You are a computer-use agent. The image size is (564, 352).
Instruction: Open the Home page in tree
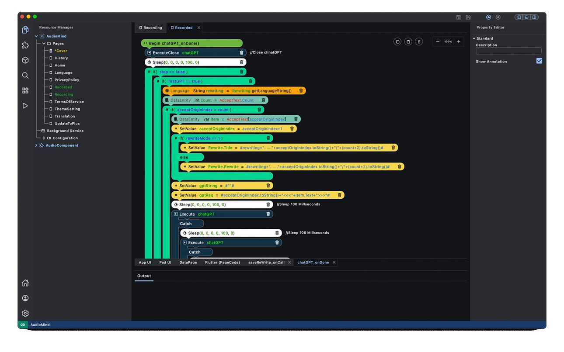[x=60, y=66]
